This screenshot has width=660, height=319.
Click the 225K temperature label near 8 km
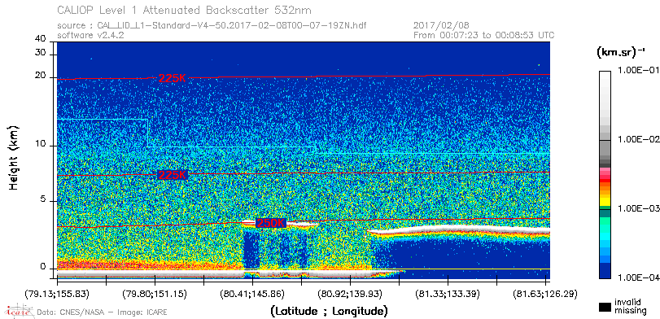pyautogui.click(x=173, y=175)
